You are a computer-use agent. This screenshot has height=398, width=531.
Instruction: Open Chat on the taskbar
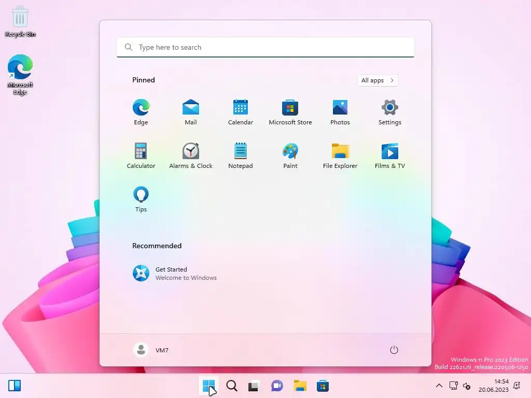[277, 386]
